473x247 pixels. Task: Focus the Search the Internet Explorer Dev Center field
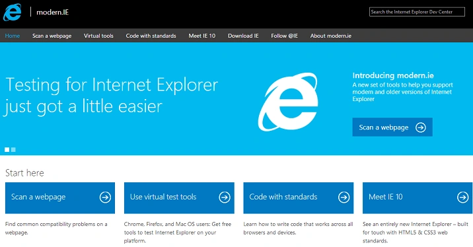click(x=417, y=12)
